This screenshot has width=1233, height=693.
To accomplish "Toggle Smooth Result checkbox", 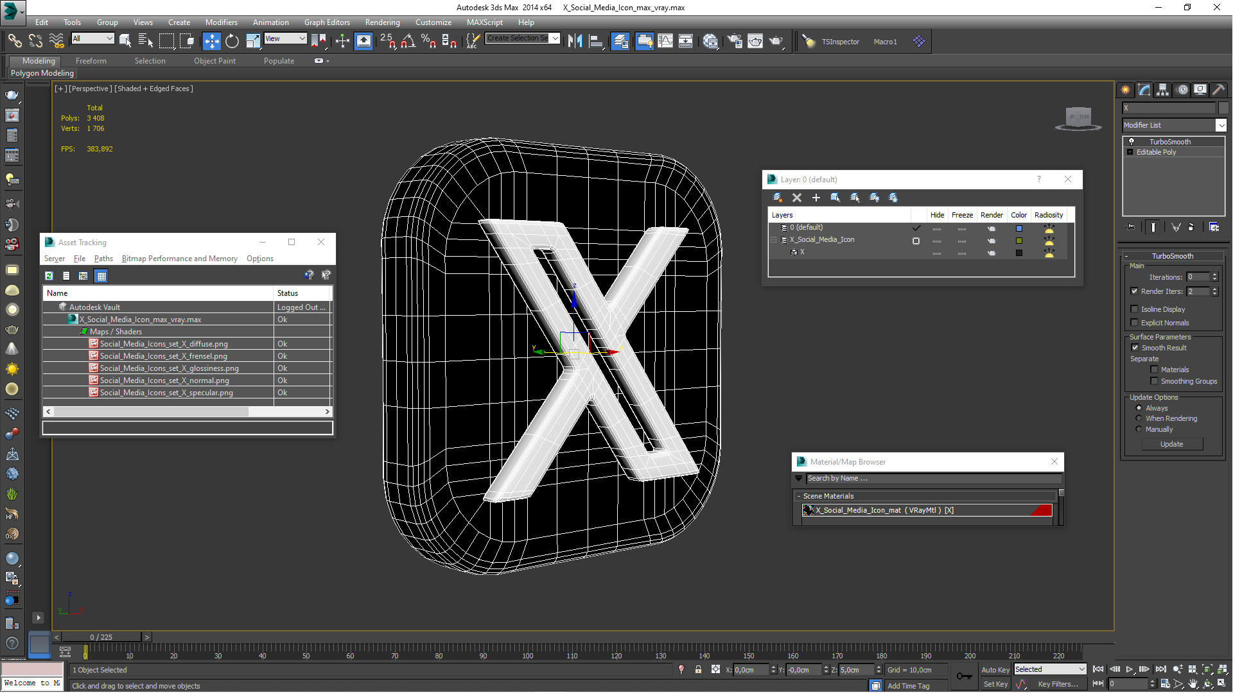I will (1135, 347).
